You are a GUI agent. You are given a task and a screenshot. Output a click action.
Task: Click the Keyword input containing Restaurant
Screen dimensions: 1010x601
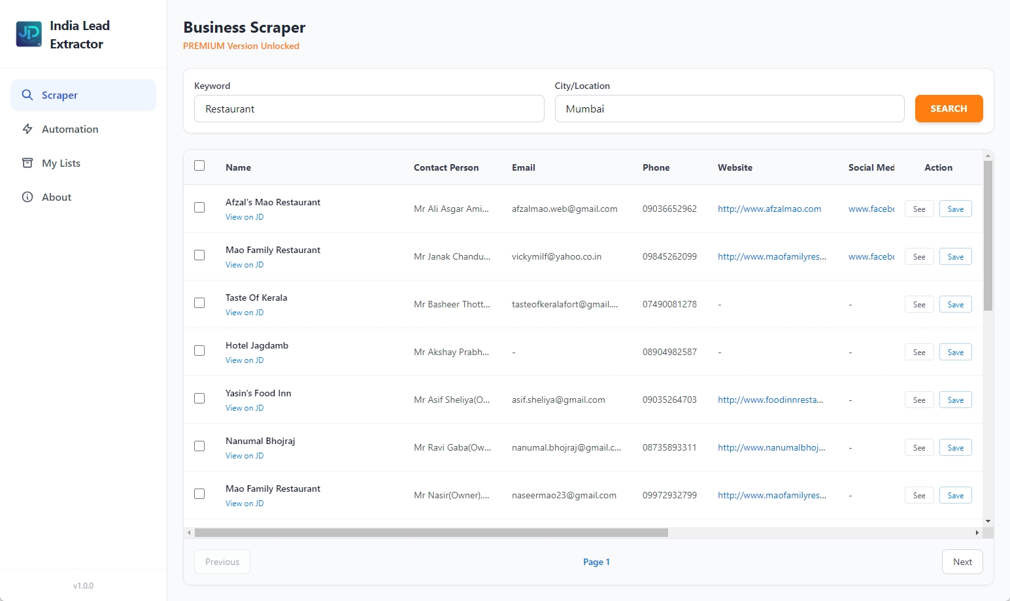(369, 109)
